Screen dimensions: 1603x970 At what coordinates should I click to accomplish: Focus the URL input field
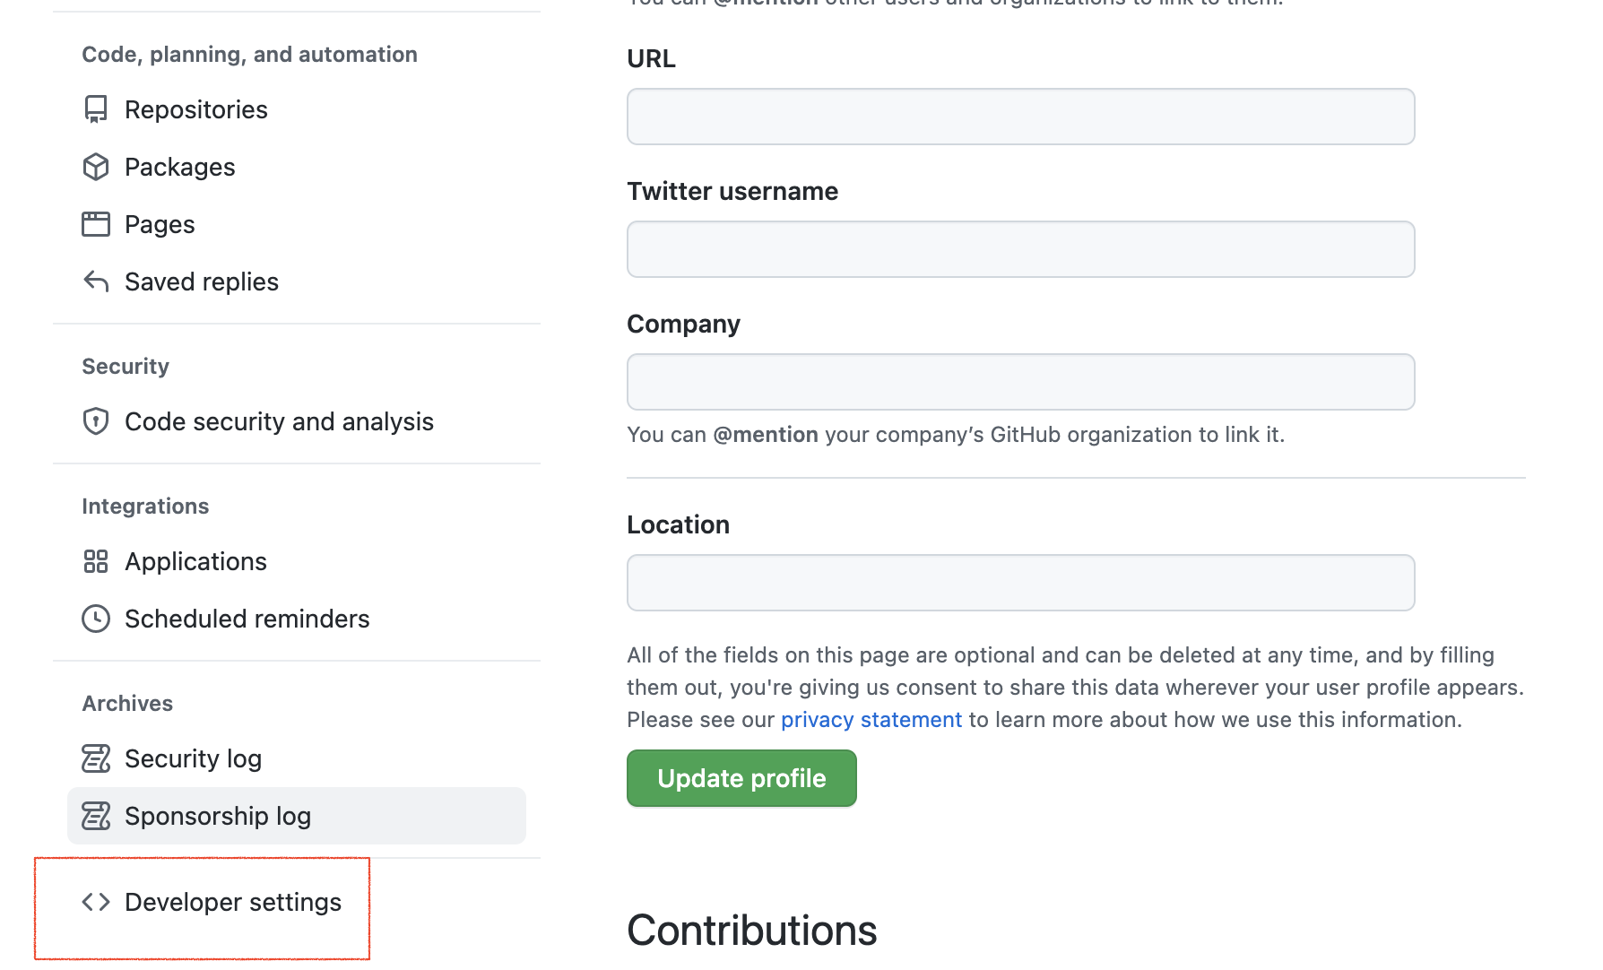pos(1020,117)
